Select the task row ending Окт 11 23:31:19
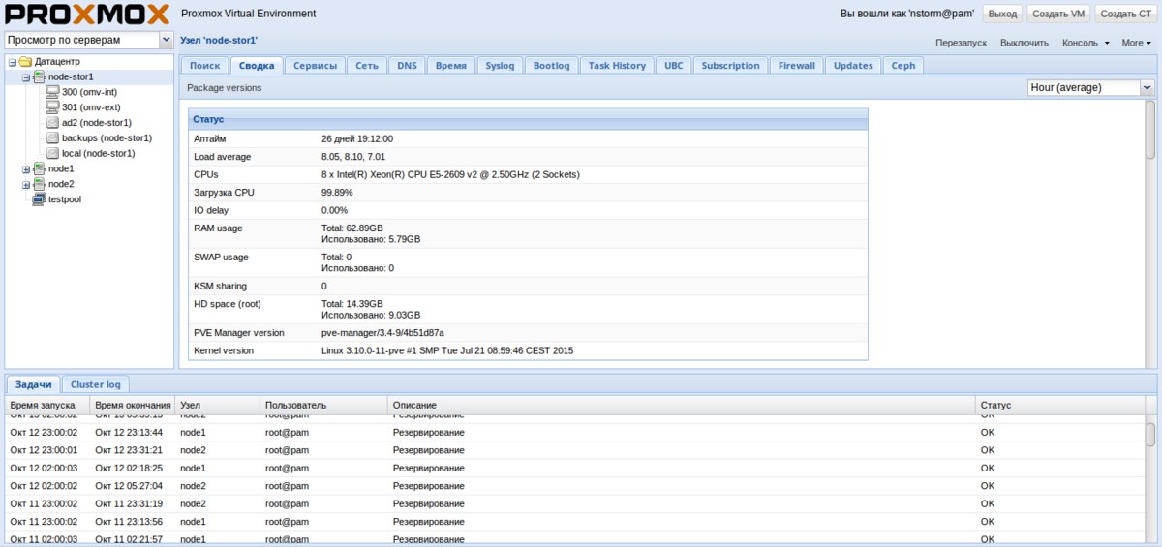 tap(575, 503)
